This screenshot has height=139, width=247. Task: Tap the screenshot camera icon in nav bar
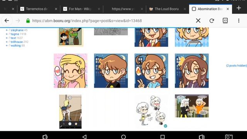tap(229, 137)
